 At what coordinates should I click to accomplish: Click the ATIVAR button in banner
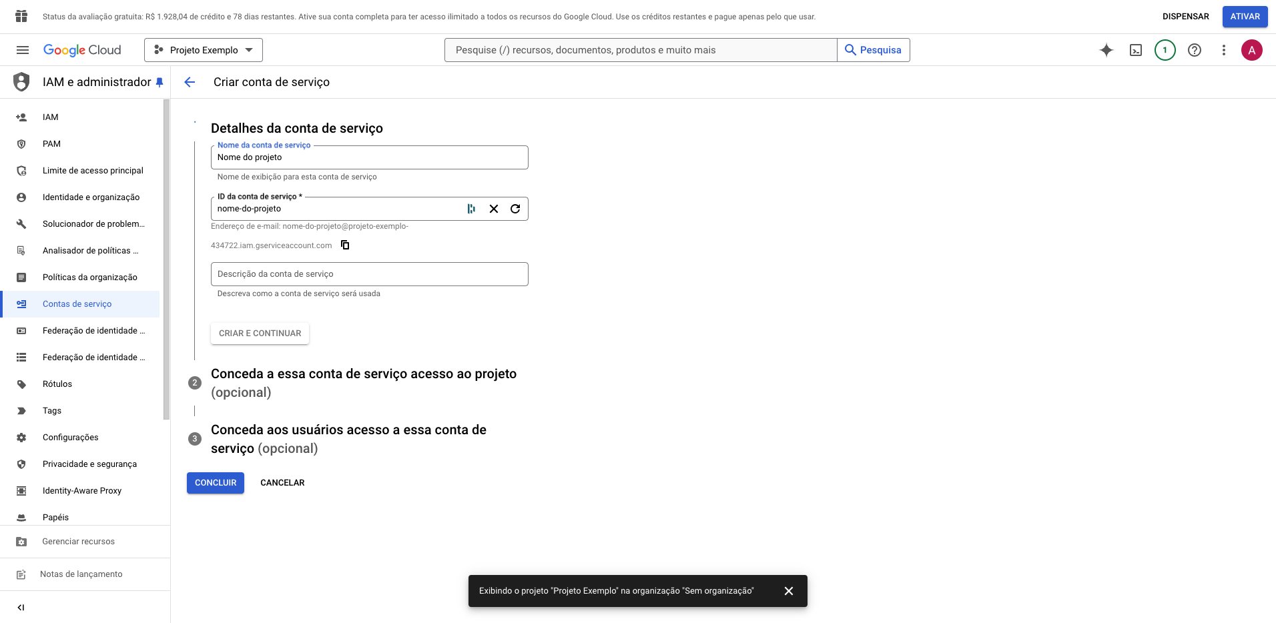click(x=1245, y=17)
